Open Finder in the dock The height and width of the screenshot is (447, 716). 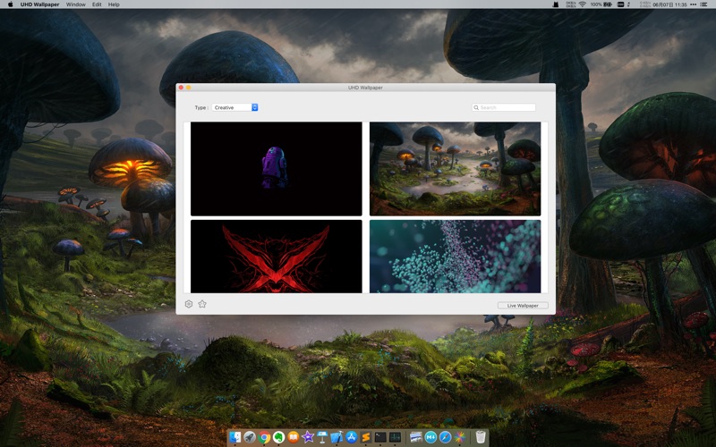(235, 437)
